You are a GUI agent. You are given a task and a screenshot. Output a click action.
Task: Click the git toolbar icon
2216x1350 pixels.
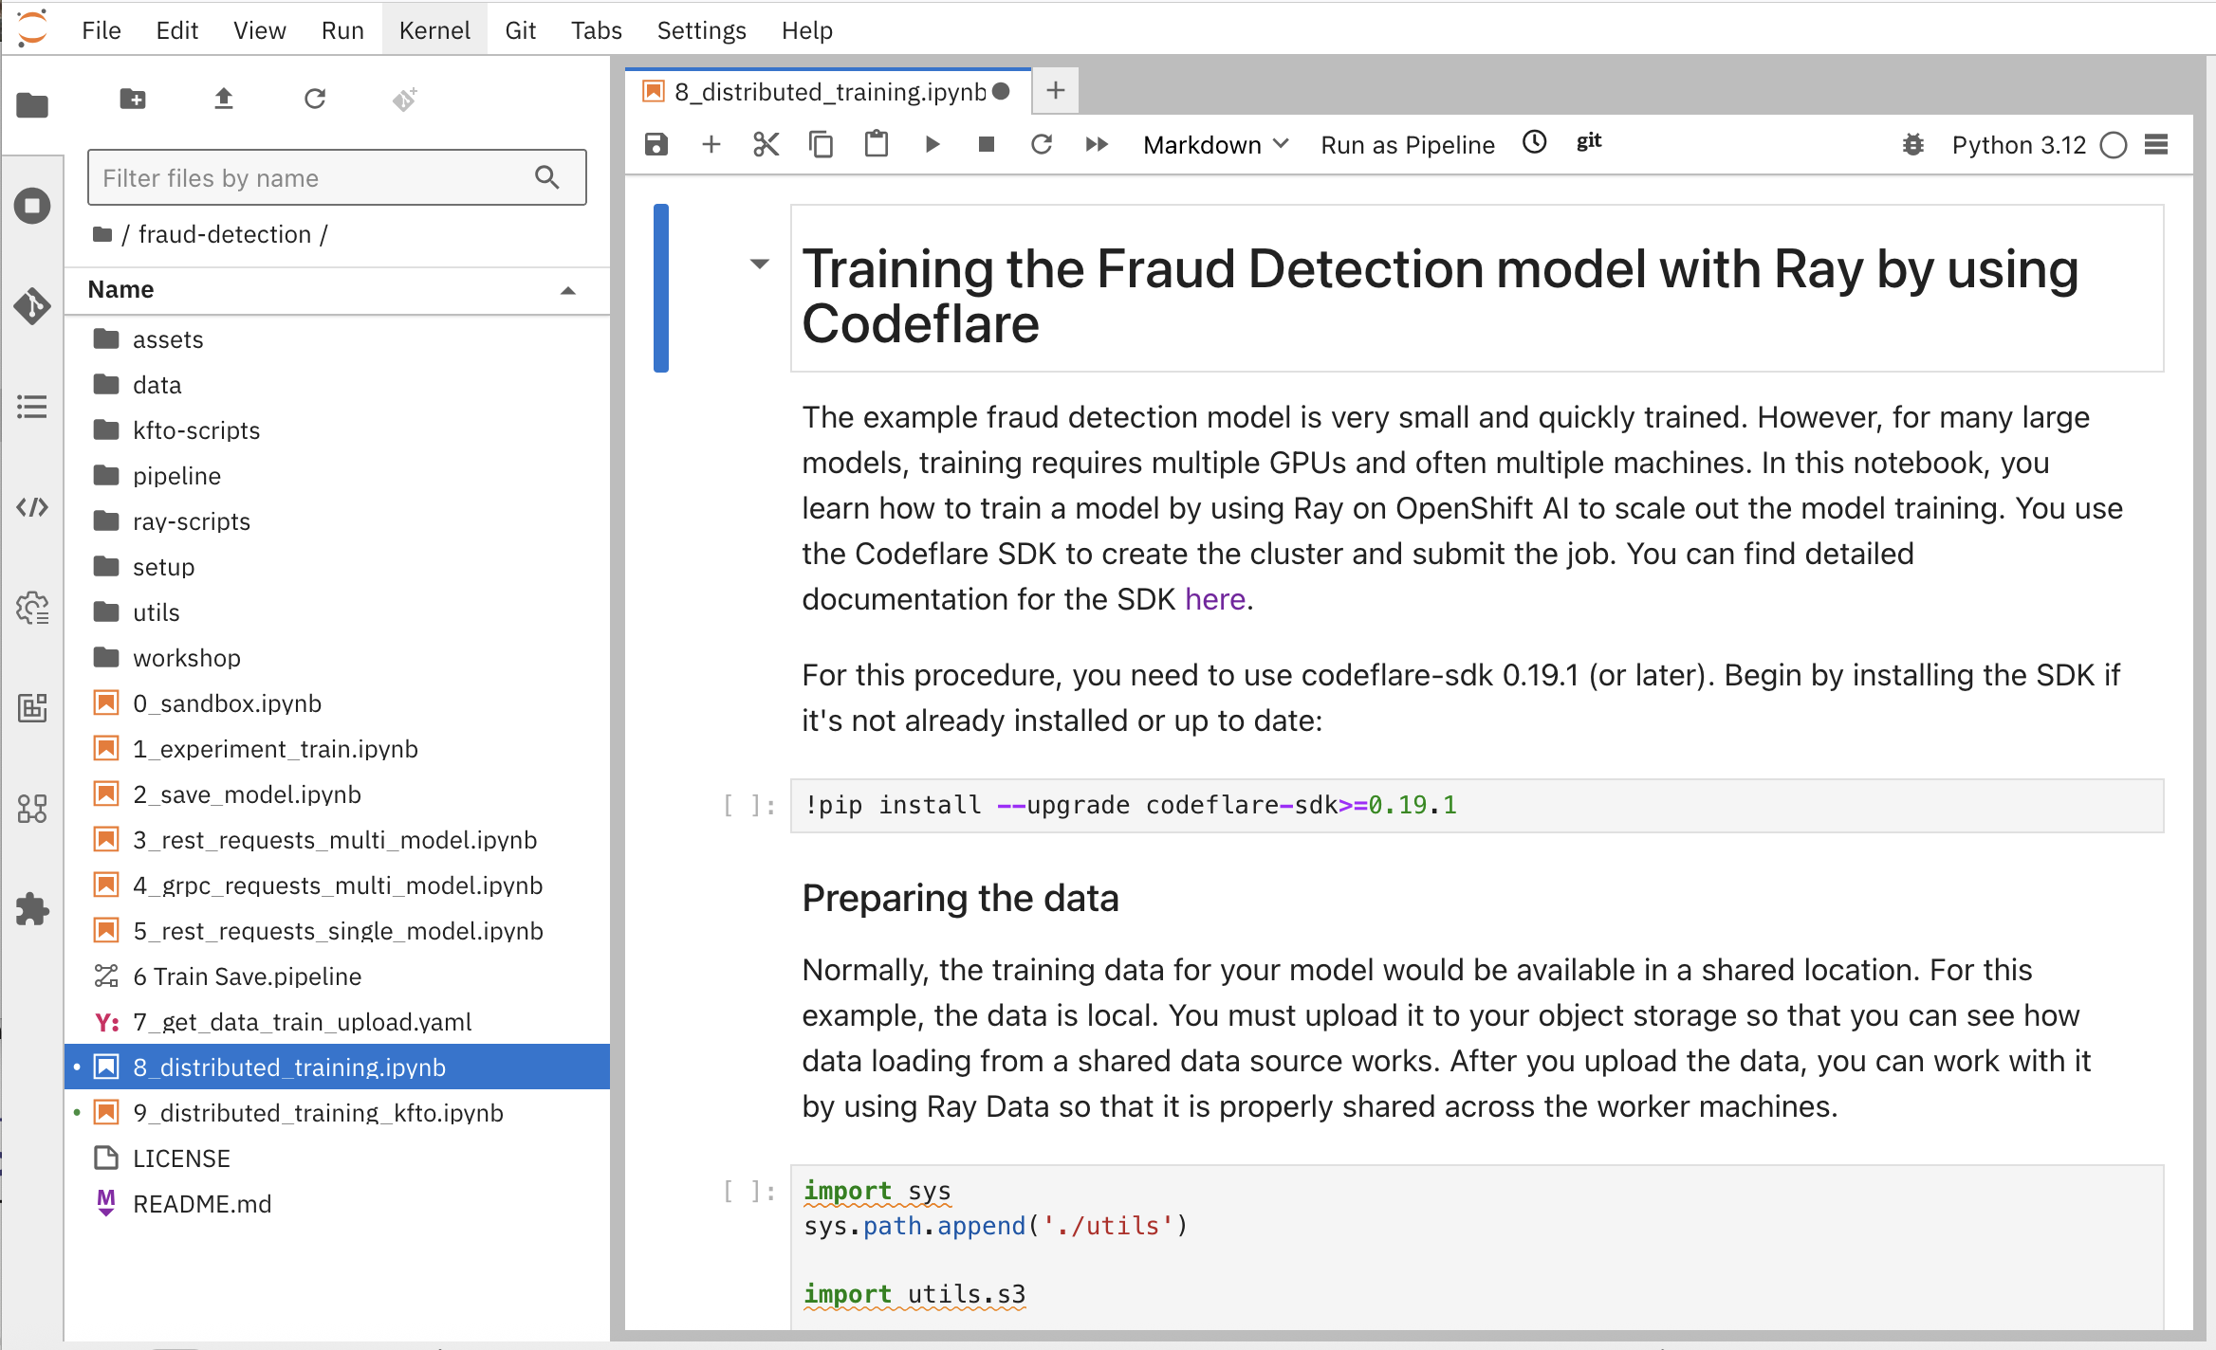1589,142
